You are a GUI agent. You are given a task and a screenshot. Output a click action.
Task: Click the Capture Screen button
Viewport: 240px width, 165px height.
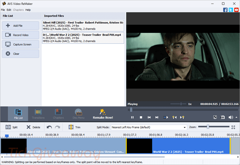21,44
